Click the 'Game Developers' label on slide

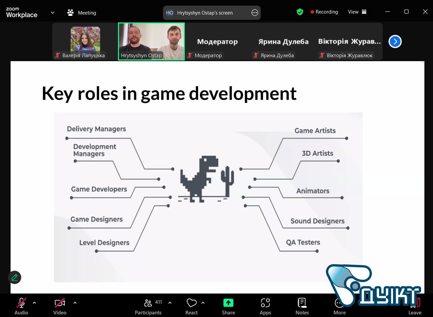point(99,189)
